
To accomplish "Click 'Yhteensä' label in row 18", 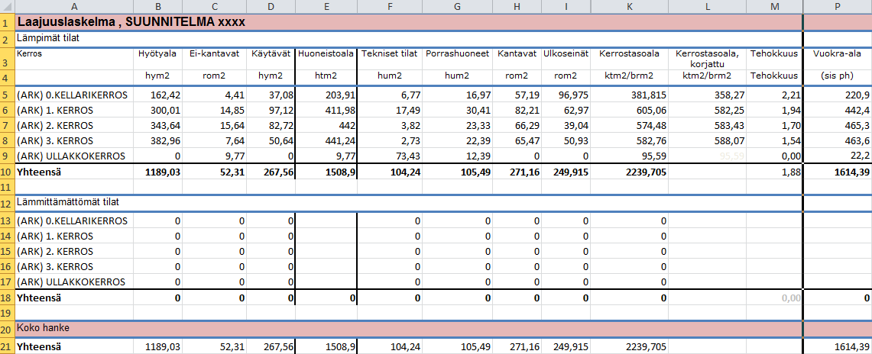I will (x=74, y=298).
